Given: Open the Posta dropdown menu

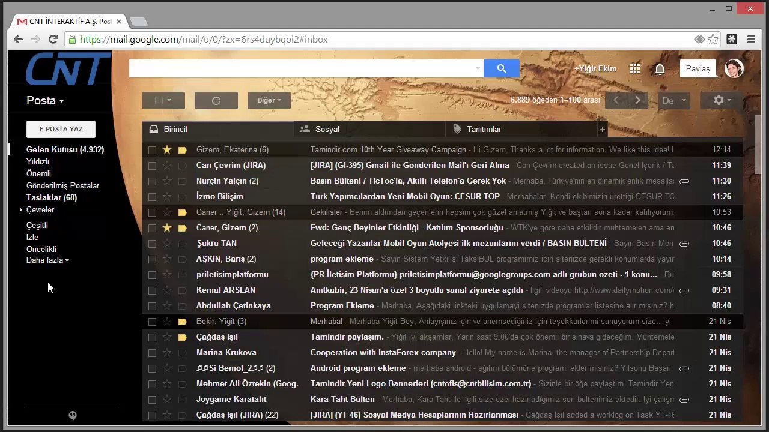Looking at the screenshot, I should (x=45, y=100).
